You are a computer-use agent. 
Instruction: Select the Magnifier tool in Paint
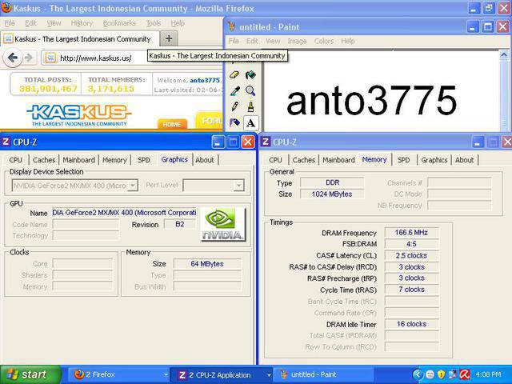(x=250, y=90)
